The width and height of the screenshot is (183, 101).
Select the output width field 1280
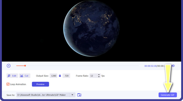coord(53,76)
